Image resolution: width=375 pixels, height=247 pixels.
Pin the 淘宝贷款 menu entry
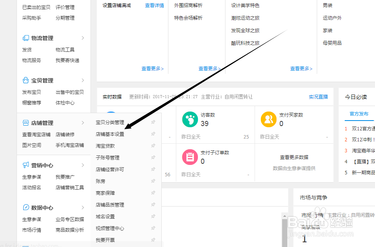(153, 146)
